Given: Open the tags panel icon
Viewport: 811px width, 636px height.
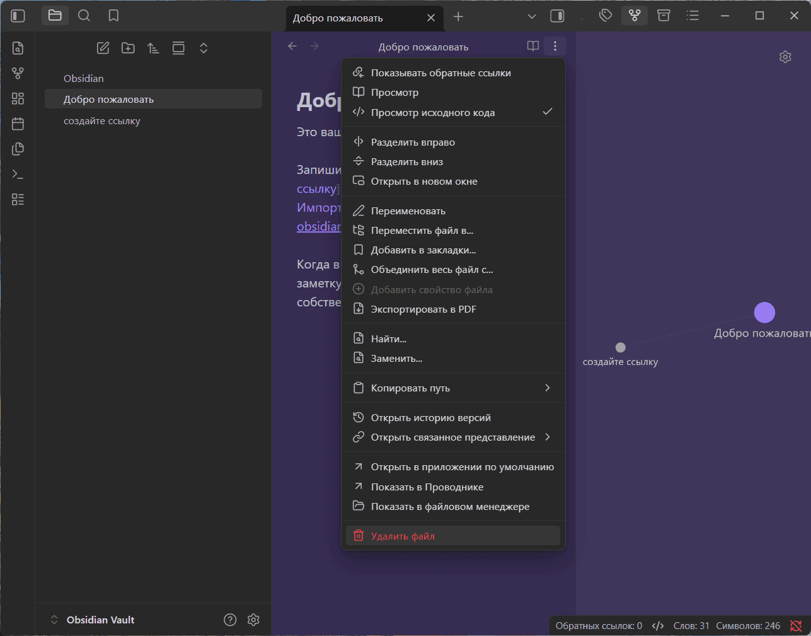Looking at the screenshot, I should coord(606,16).
